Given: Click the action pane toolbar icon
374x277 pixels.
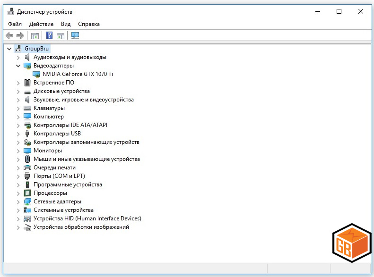Looking at the screenshot, I should tap(61, 36).
